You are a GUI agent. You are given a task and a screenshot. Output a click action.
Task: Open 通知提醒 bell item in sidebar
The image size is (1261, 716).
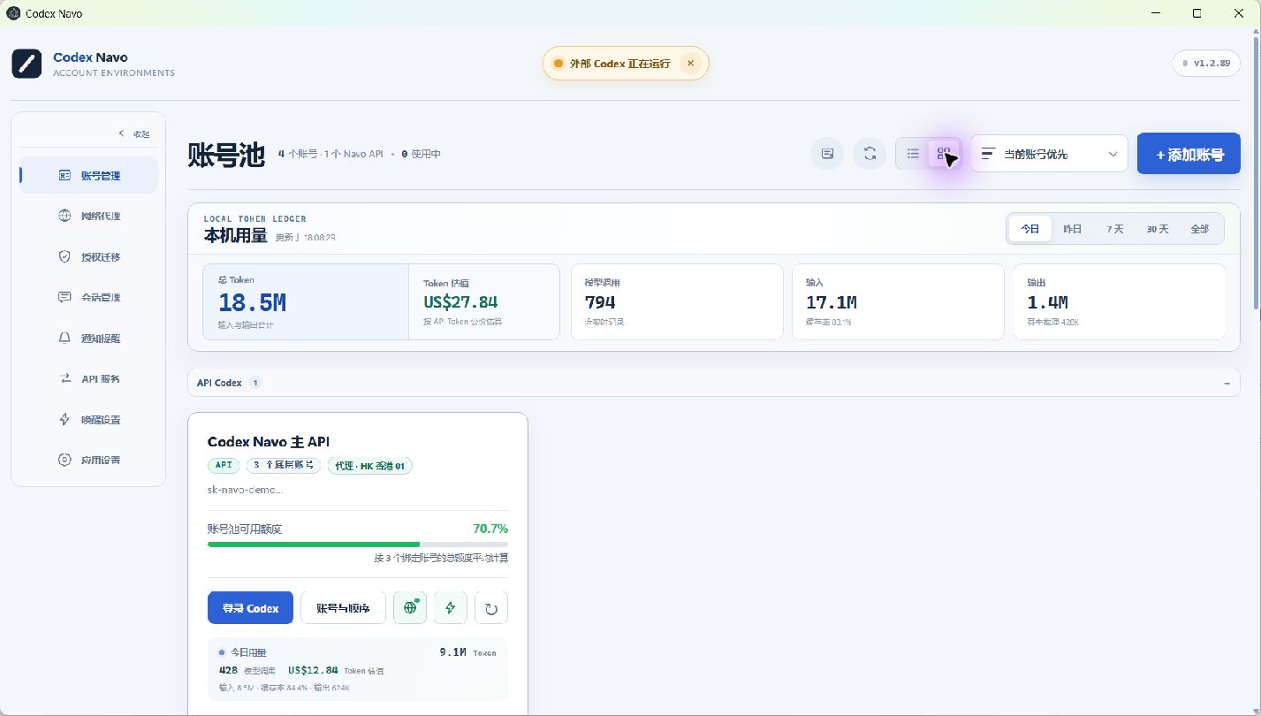[88, 338]
